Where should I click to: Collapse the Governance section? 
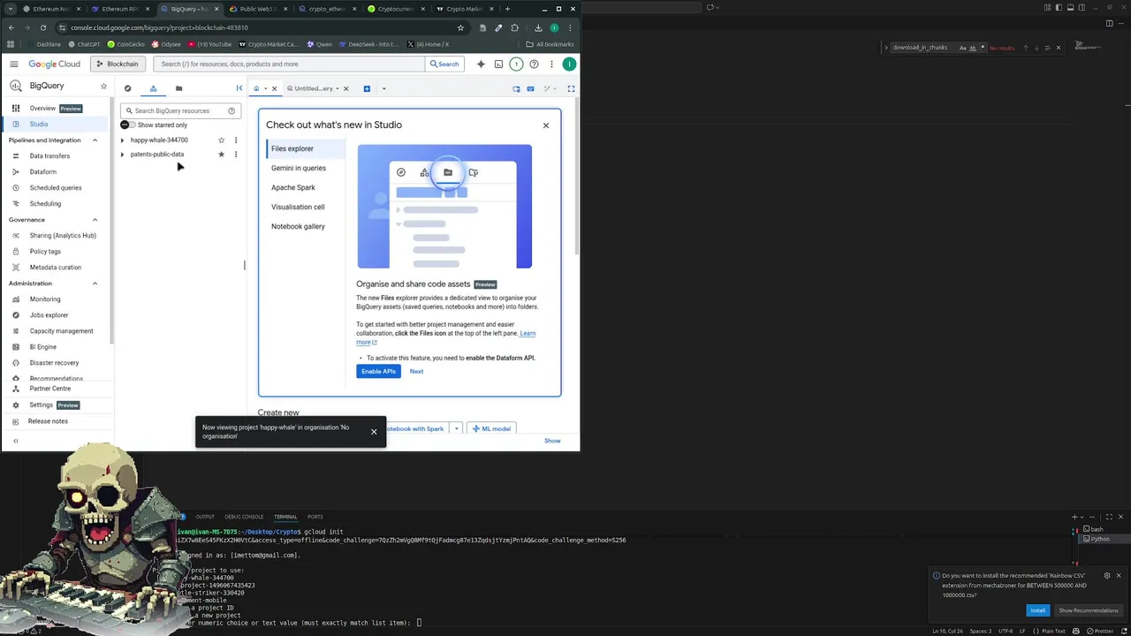[95, 219]
